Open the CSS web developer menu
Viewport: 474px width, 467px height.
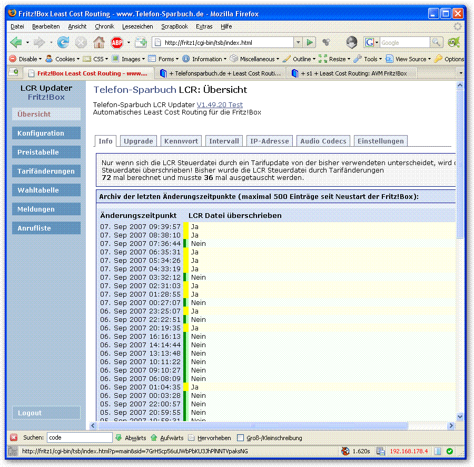[95, 59]
